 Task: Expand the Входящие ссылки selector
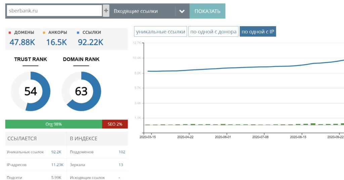point(143,11)
